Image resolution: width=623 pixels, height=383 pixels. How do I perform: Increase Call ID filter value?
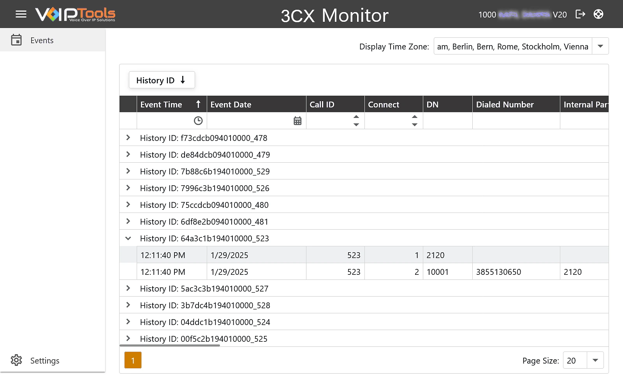coord(356,117)
